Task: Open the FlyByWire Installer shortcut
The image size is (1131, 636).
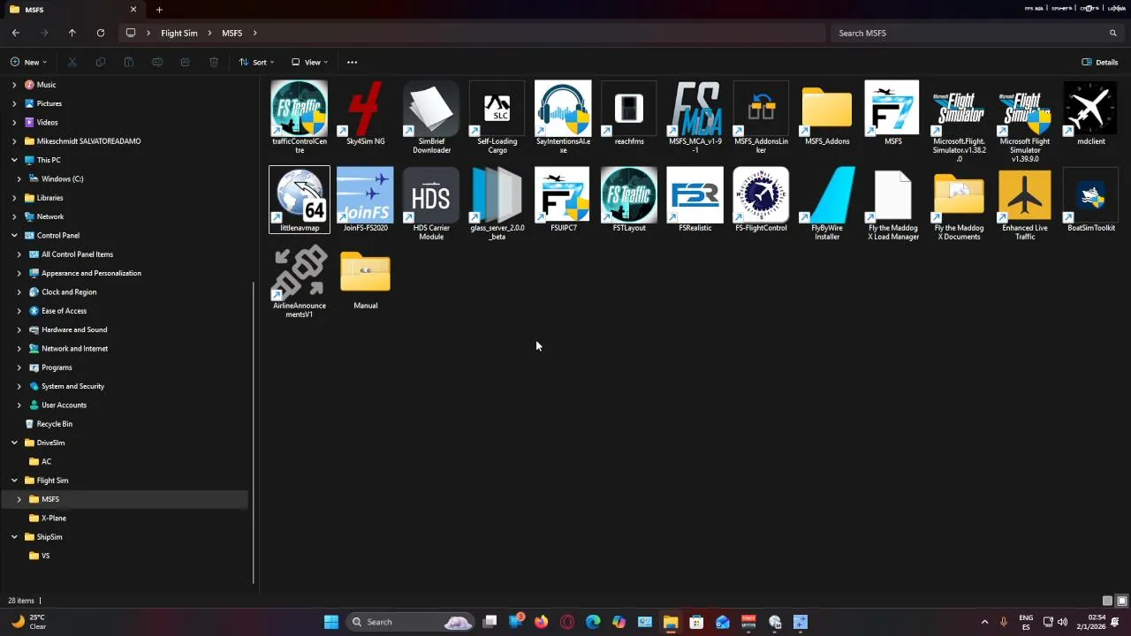Action: pyautogui.click(x=827, y=203)
